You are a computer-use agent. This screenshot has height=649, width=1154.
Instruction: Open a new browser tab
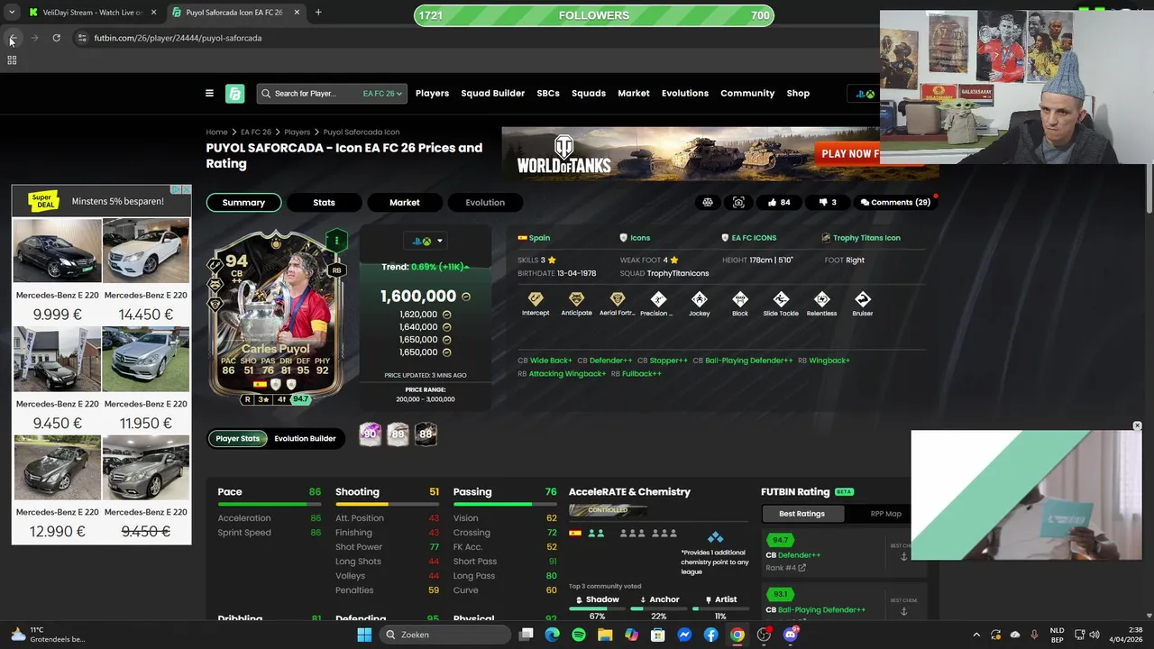click(318, 13)
